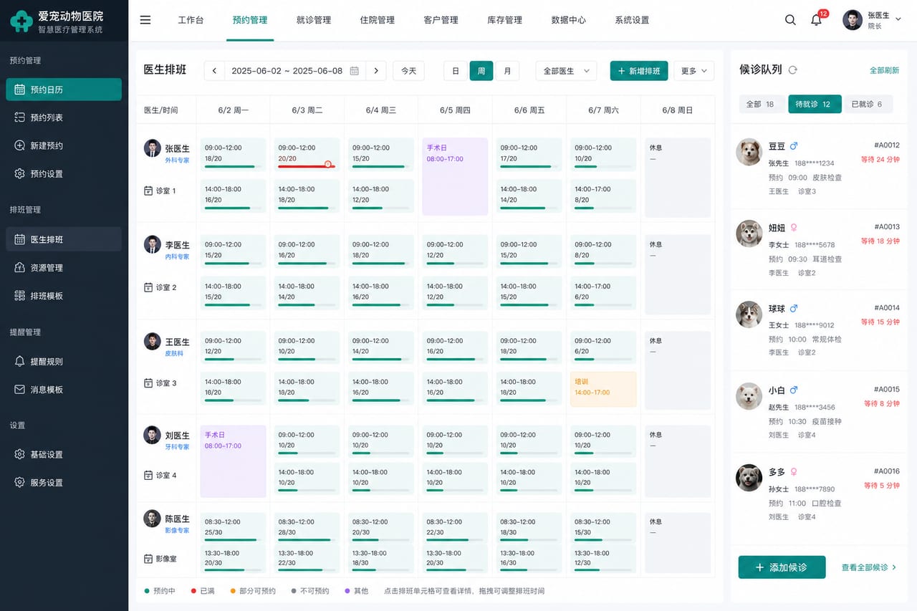Image resolution: width=917 pixels, height=611 pixels.
Task: Click the 预约列表 sidebar icon
Action: point(20,117)
